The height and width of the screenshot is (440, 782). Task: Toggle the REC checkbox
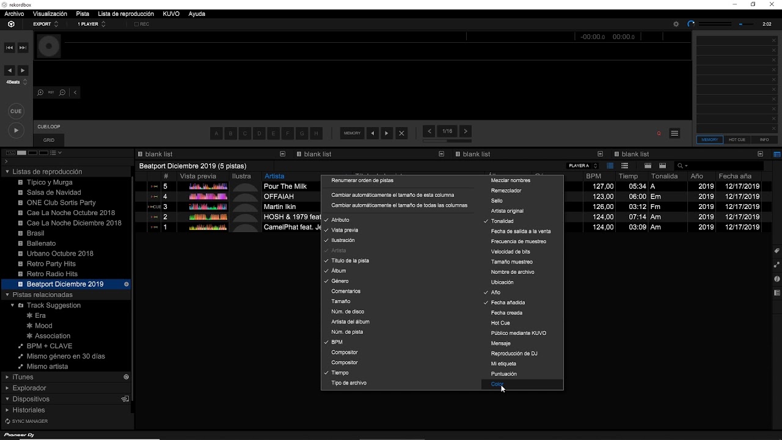pyautogui.click(x=136, y=24)
